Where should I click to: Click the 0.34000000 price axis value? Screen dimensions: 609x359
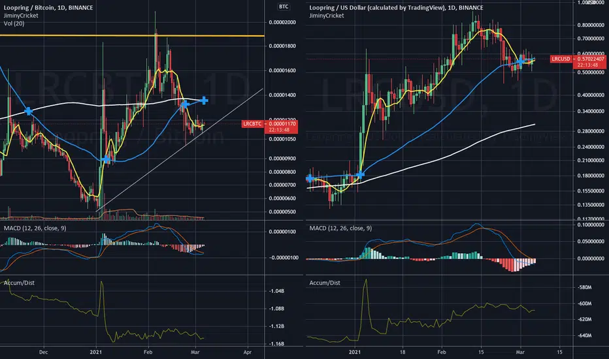coord(591,112)
